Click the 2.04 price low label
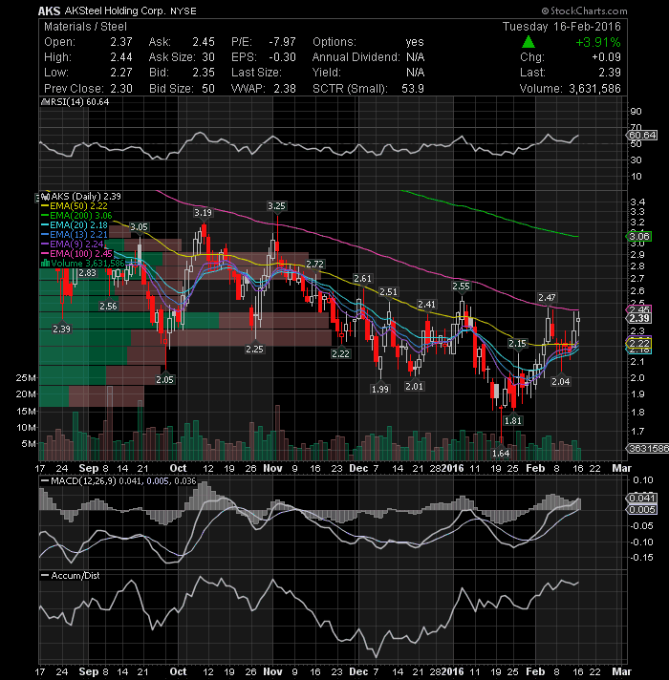This screenshot has width=669, height=680. 561,382
